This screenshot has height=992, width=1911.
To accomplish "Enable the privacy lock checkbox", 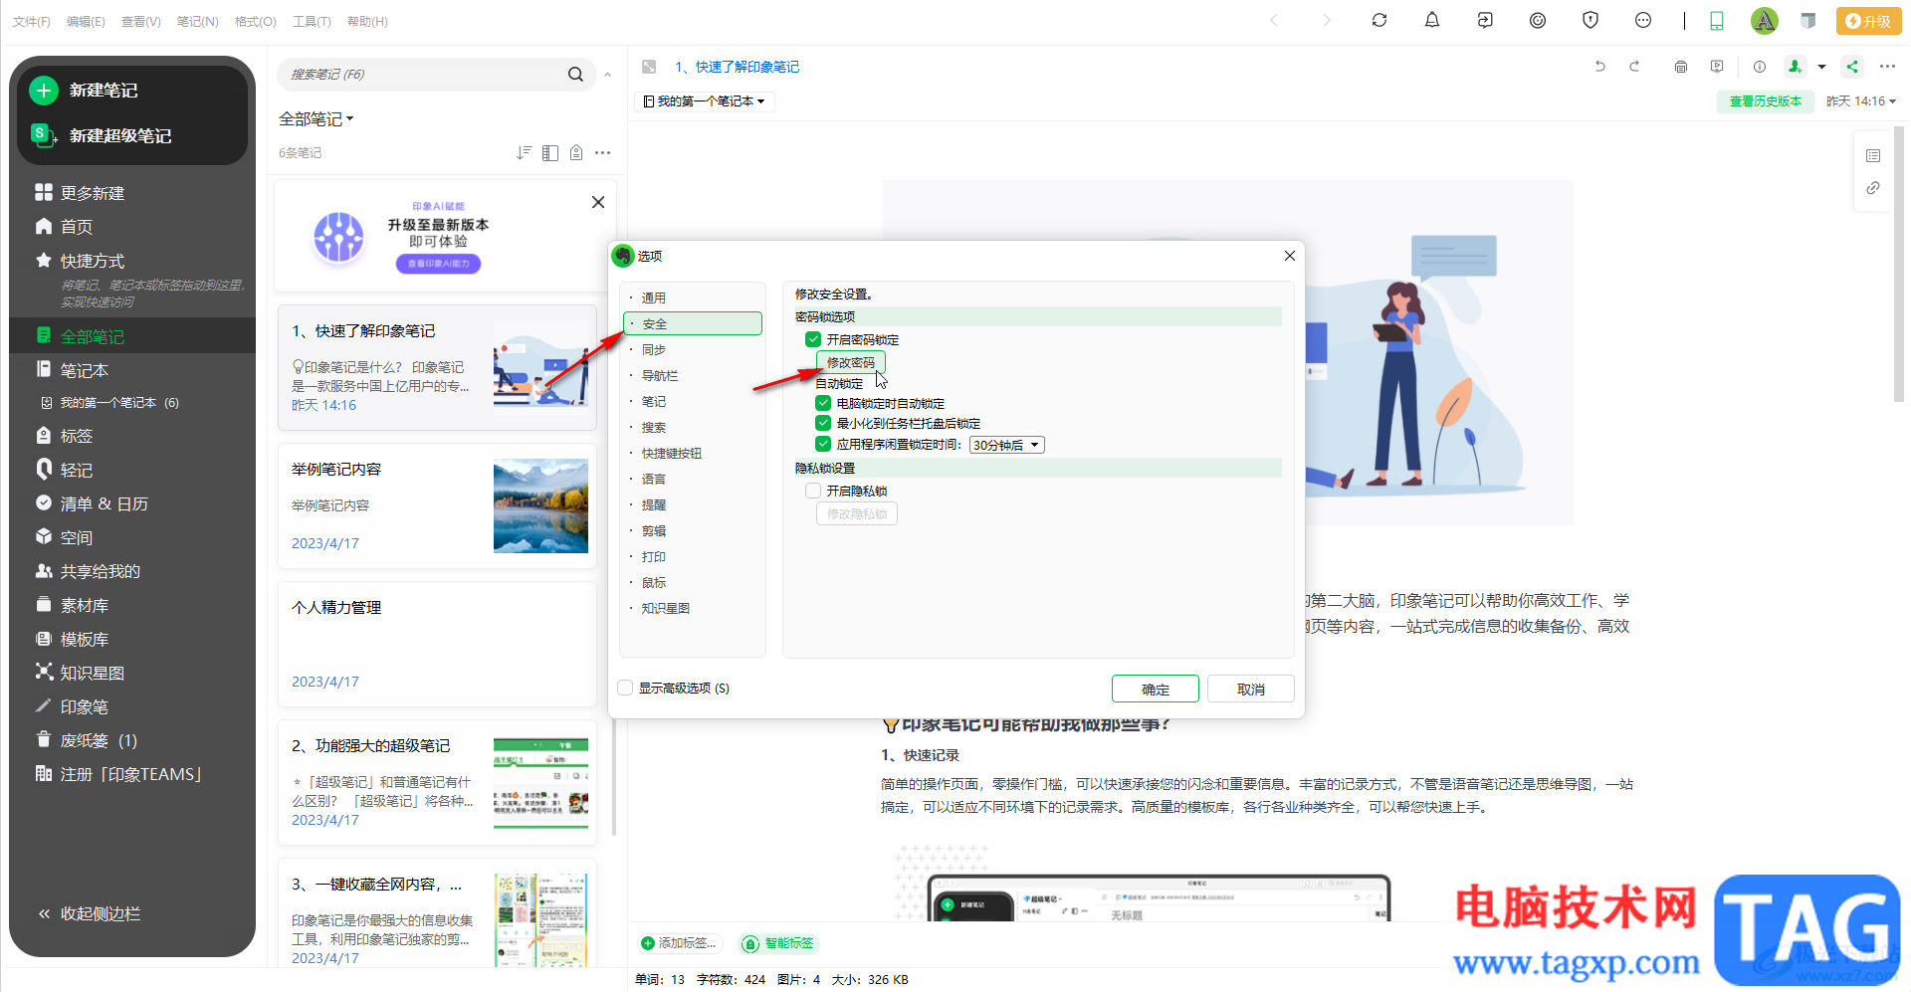I will (813, 491).
